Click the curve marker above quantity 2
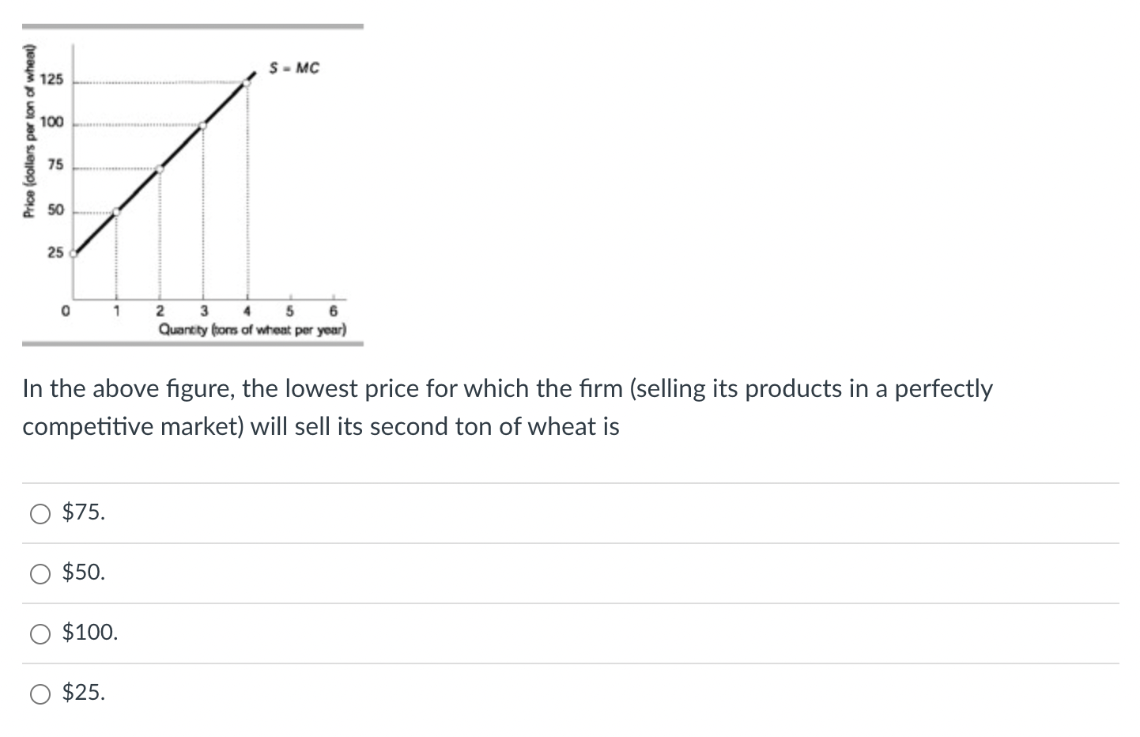This screenshot has height=737, width=1140. [160, 168]
